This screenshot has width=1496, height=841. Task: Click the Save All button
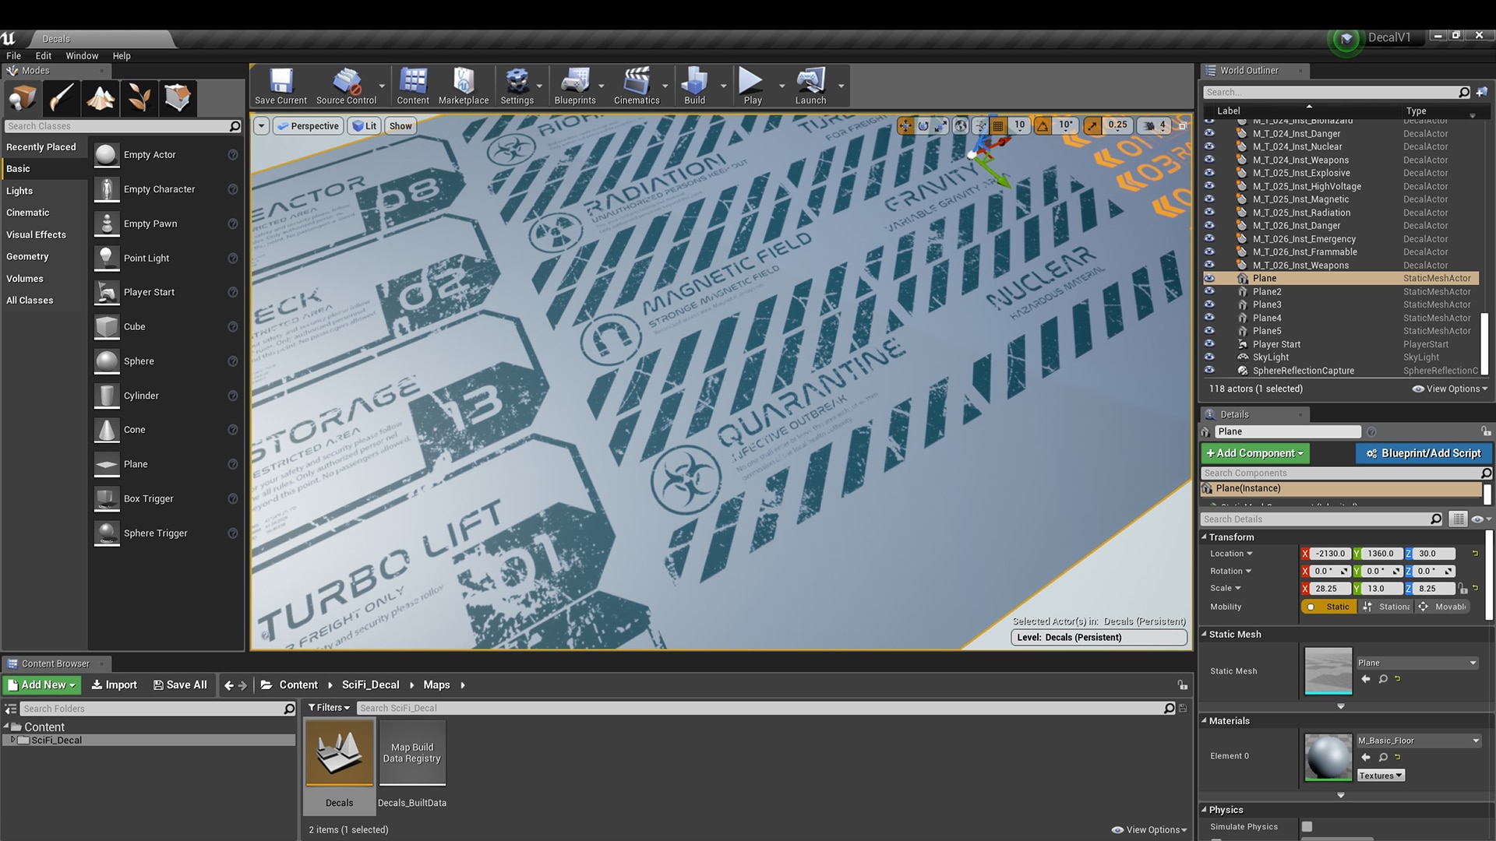click(180, 684)
